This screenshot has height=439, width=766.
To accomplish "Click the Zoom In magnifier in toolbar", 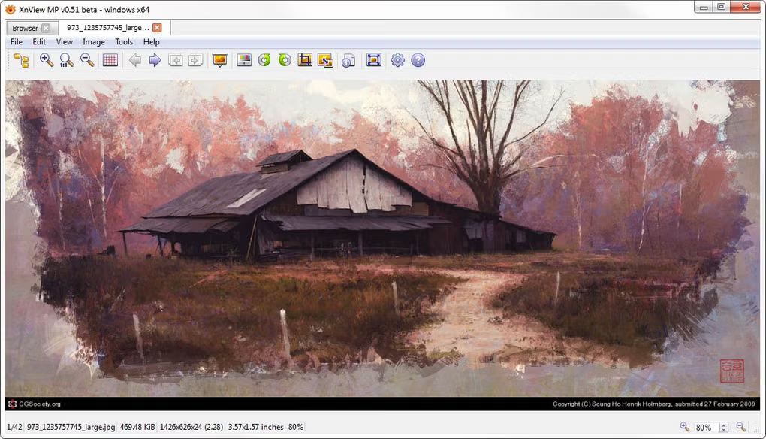I will point(47,60).
